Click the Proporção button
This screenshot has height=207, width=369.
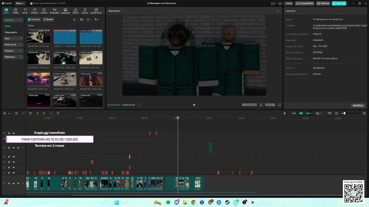coord(270,105)
